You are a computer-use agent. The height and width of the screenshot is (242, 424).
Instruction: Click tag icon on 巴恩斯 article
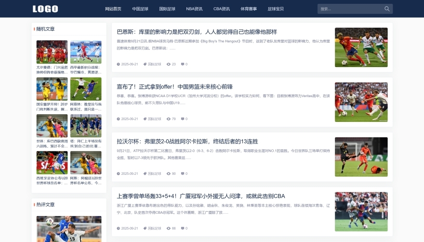pyautogui.click(x=145, y=64)
